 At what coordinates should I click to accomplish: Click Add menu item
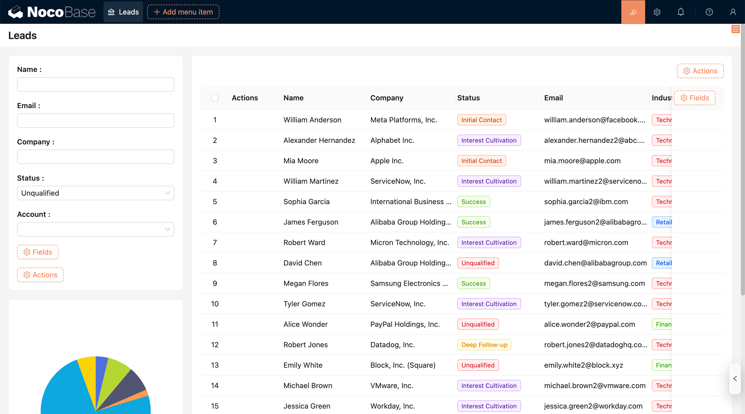[x=183, y=12]
